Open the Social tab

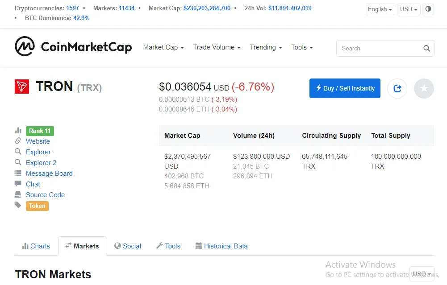(x=127, y=246)
